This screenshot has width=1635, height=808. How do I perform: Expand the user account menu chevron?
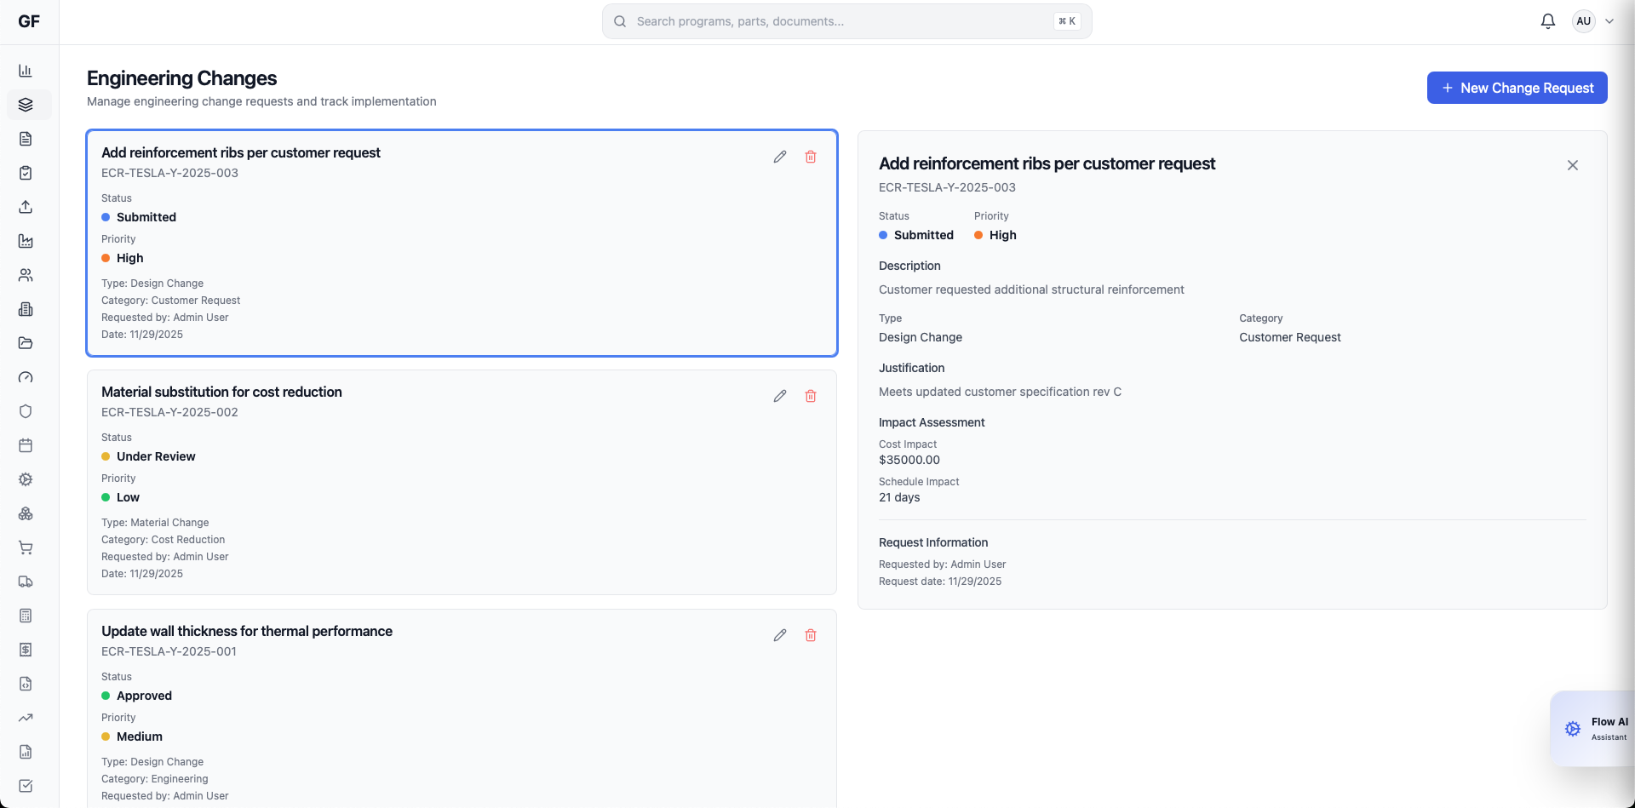tap(1609, 20)
